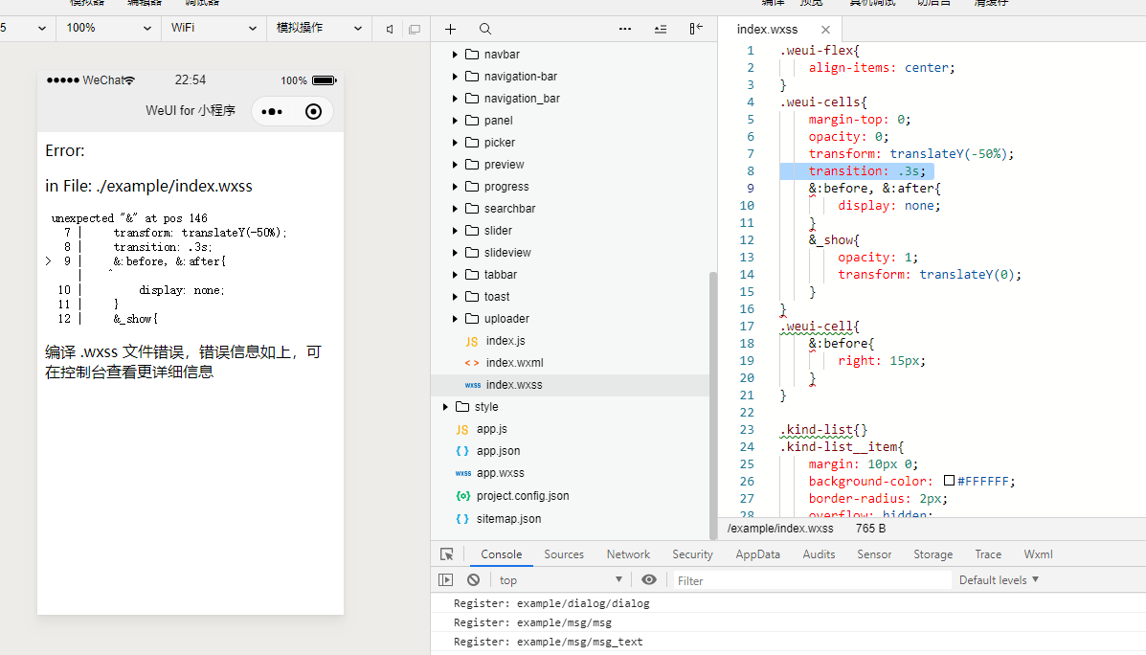
Task: Create a live expression with the eye icon
Action: coord(648,579)
